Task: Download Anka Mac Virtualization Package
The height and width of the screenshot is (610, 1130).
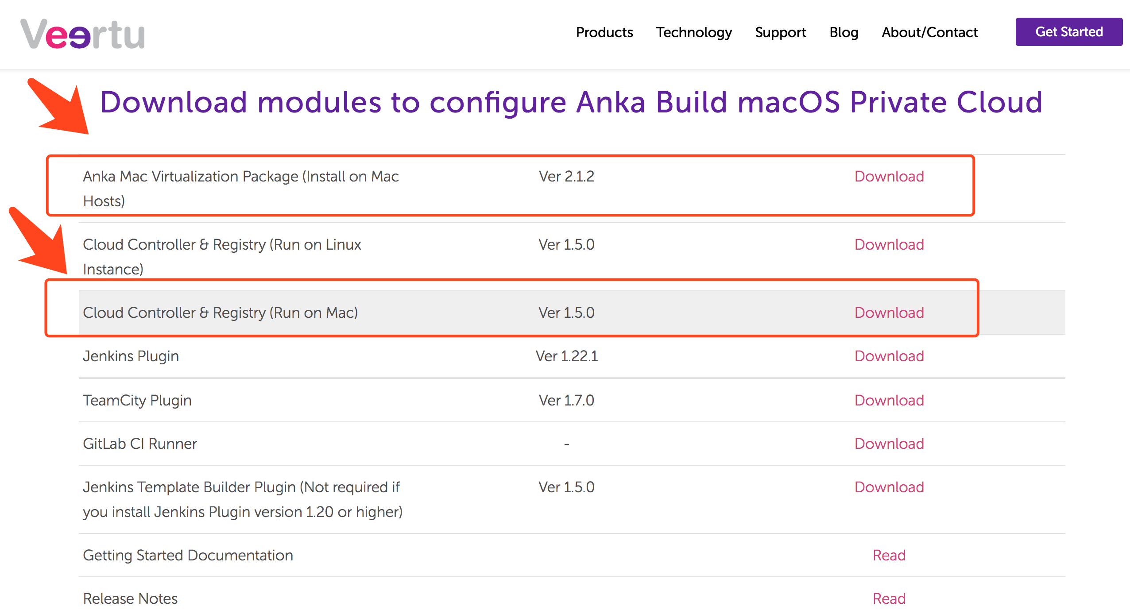Action: click(889, 176)
